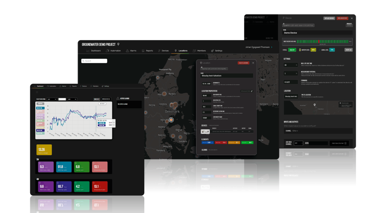
Task: Open the first date dropdown above chart
Action: point(53,99)
